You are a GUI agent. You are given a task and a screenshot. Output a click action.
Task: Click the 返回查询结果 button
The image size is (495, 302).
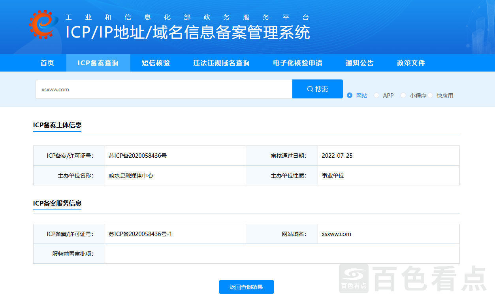247,287
